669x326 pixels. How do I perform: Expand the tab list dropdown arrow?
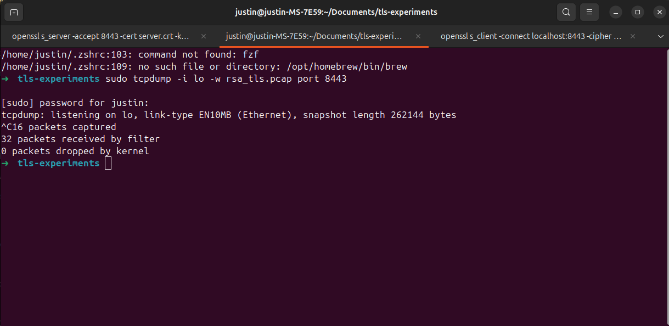[660, 36]
